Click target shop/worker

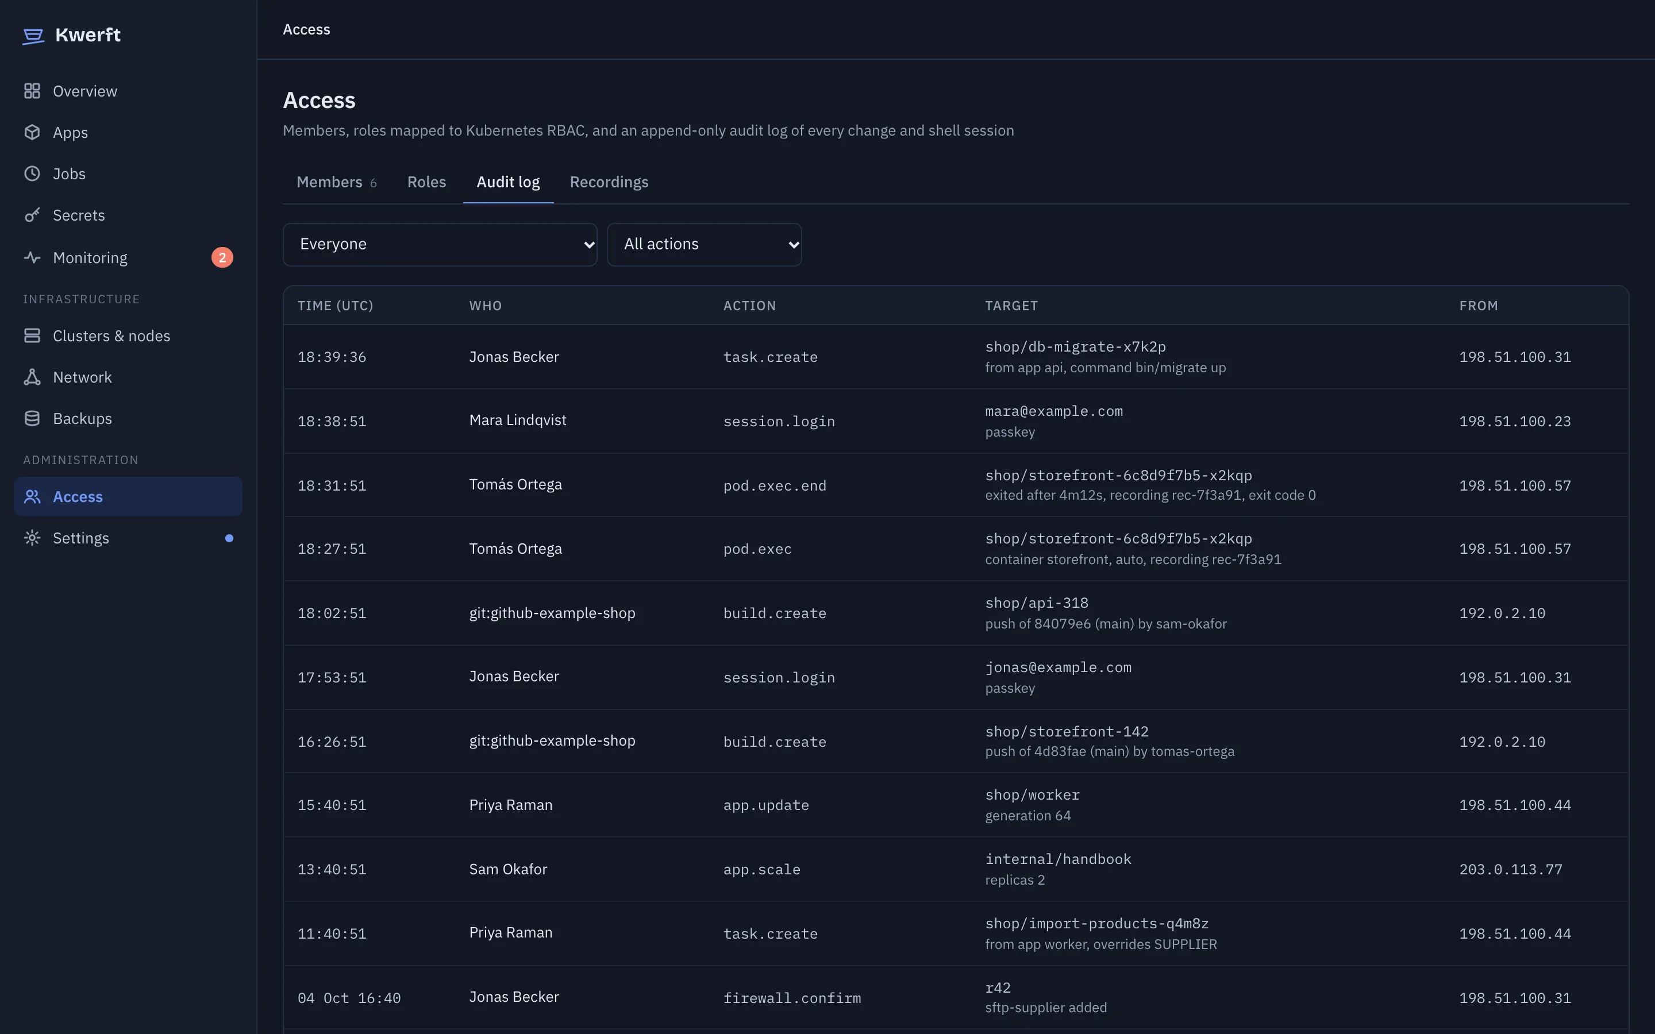point(1033,796)
